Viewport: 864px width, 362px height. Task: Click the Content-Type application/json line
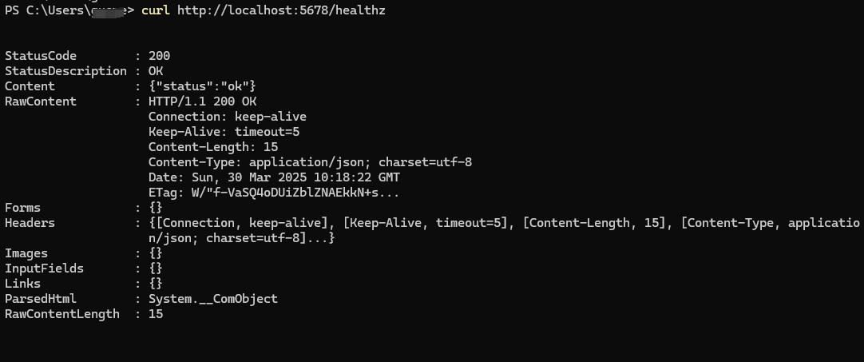310,162
